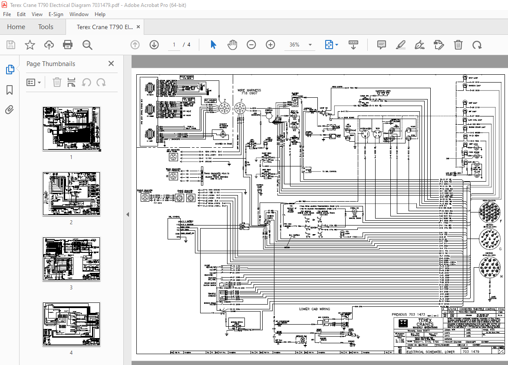Zoom out with minus icon

[x=251, y=45]
